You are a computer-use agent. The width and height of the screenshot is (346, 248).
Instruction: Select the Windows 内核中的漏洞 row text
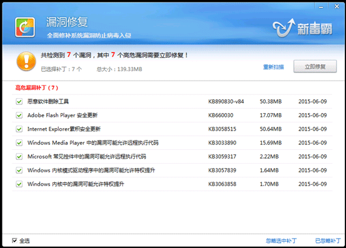pos(76,184)
